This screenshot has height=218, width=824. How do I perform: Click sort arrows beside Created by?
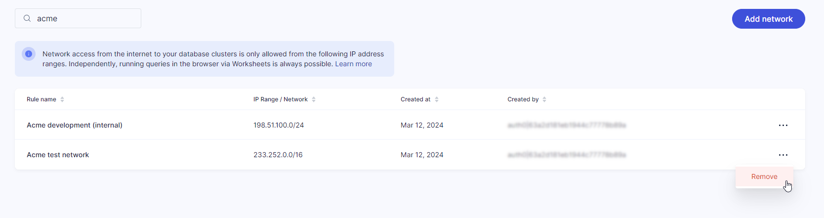pyautogui.click(x=544, y=99)
